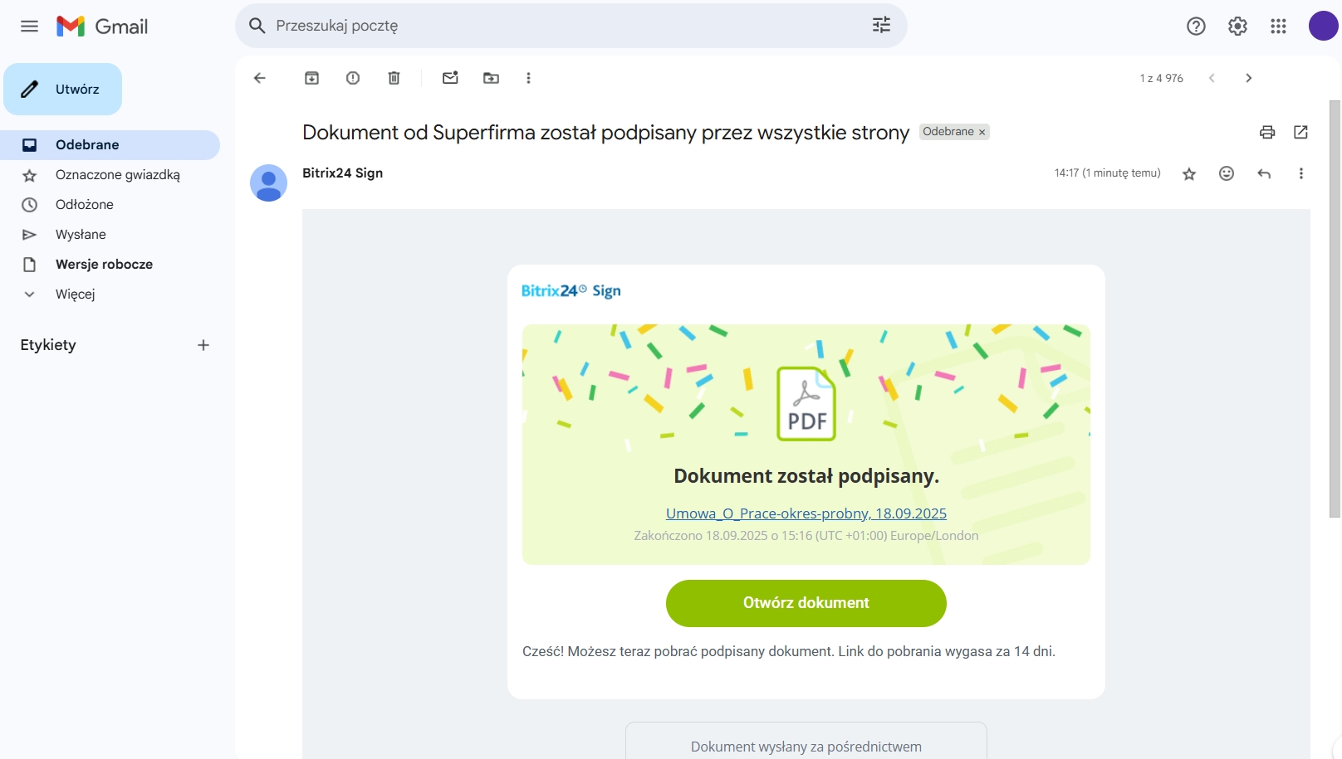
Task: Click the message timestamp 14:17
Action: pyautogui.click(x=1107, y=173)
